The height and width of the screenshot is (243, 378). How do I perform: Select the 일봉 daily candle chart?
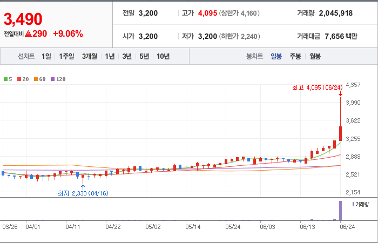276,56
